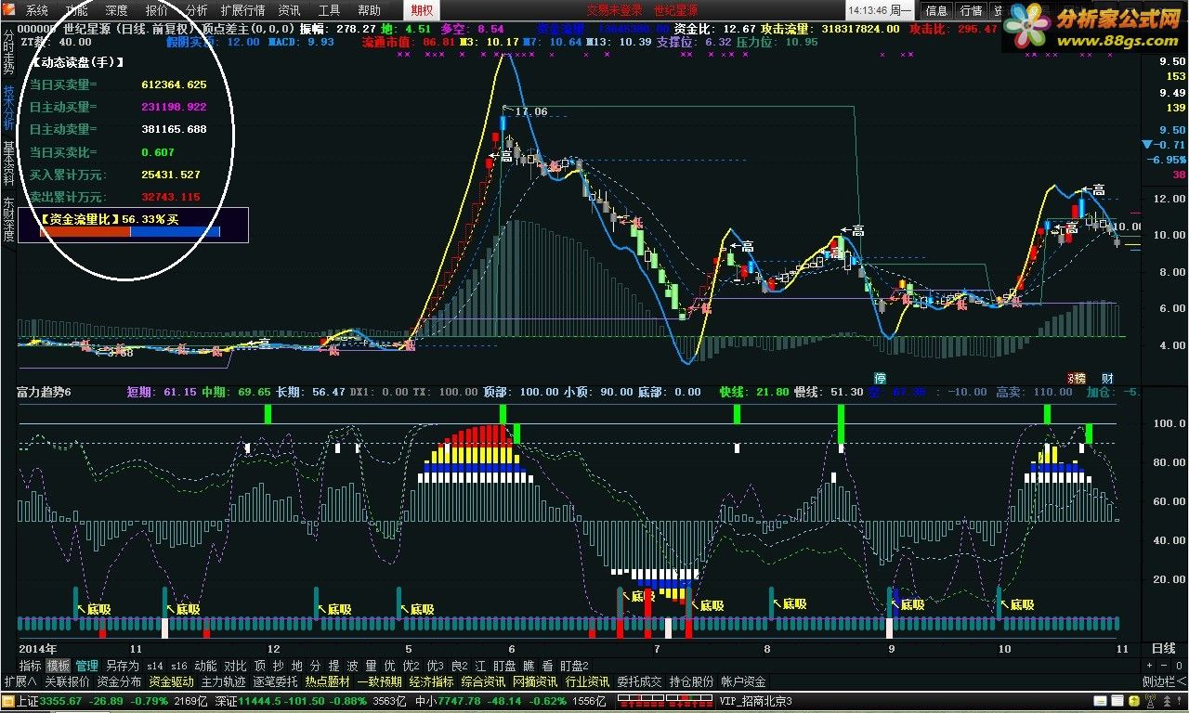Open the 扩展行情 menu

242,10
